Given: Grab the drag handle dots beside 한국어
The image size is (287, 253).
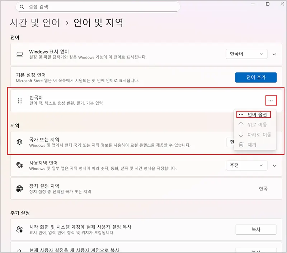Looking at the screenshot, I should (20, 101).
